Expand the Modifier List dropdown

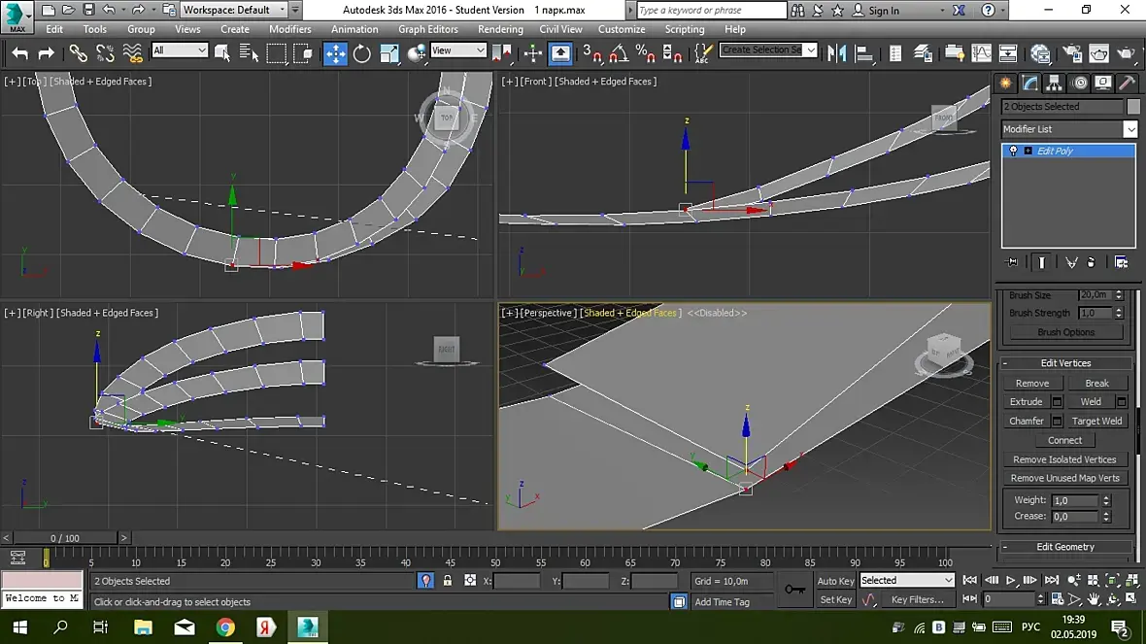(1130, 129)
